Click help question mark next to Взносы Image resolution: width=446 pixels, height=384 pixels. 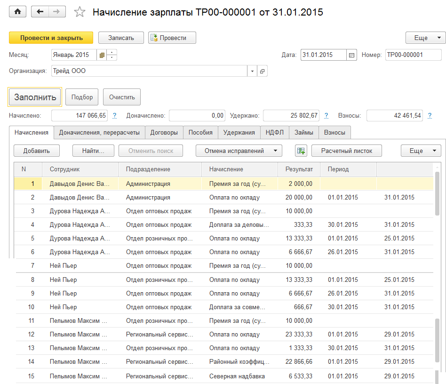tap(430, 115)
